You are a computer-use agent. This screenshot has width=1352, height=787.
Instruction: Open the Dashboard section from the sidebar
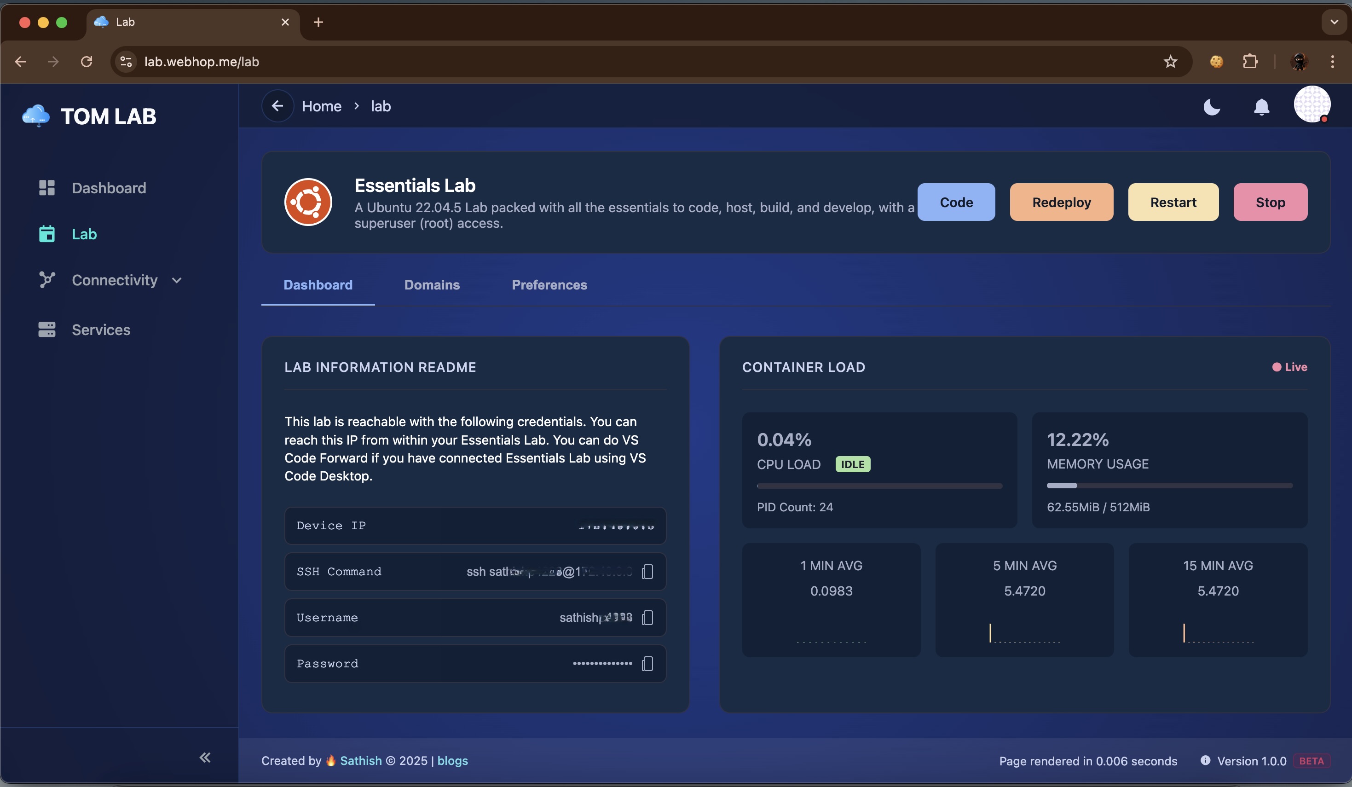click(109, 188)
